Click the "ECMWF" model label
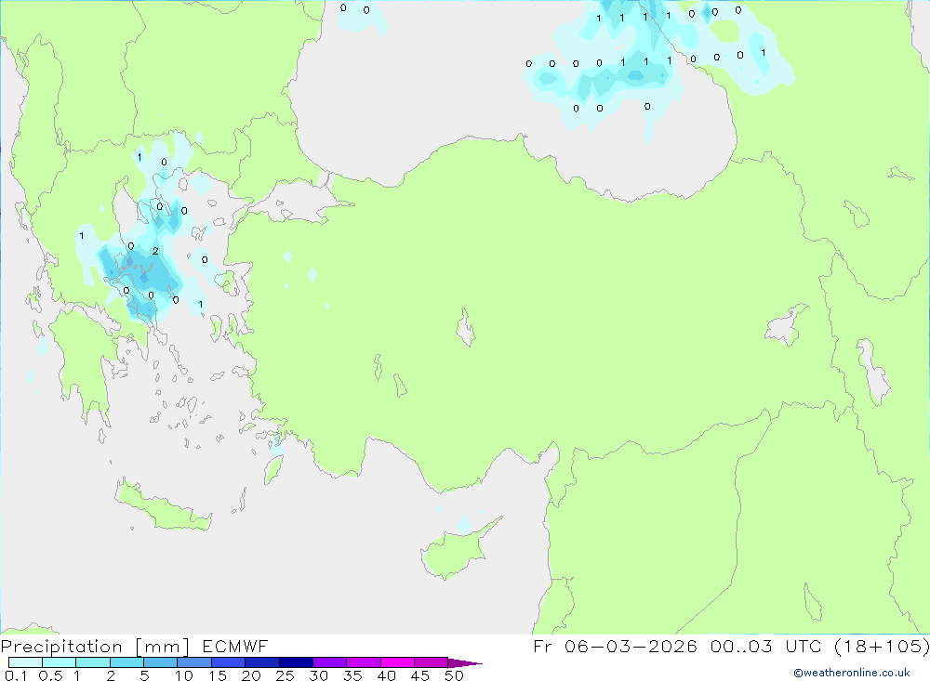Screen dimensions: 930x681 click(235, 646)
